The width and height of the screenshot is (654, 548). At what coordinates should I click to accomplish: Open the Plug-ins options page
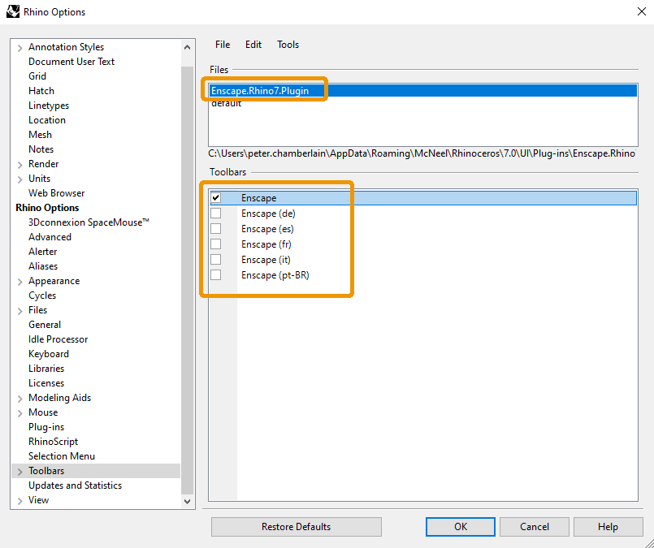46,427
